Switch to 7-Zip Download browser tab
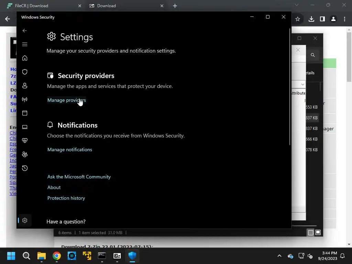Image resolution: width=352 pixels, height=264 pixels. 107,6
